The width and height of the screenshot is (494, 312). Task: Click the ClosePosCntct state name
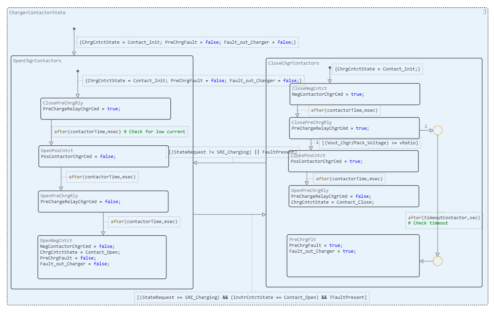coord(308,156)
